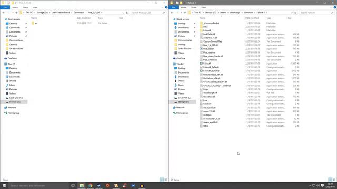This screenshot has height=189, width=337.
Task: Open Local Disk (C:) in Fallout 4 sidebar
Action: point(184,98)
